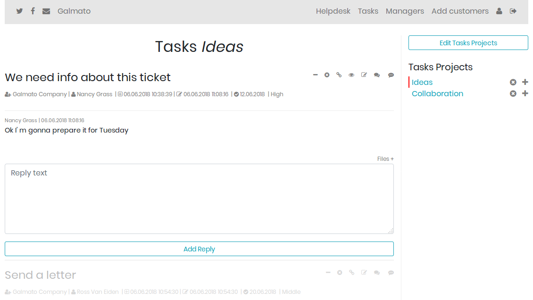Open the 'Send a letter' ticket title
This screenshot has width=533, height=300.
click(x=41, y=275)
